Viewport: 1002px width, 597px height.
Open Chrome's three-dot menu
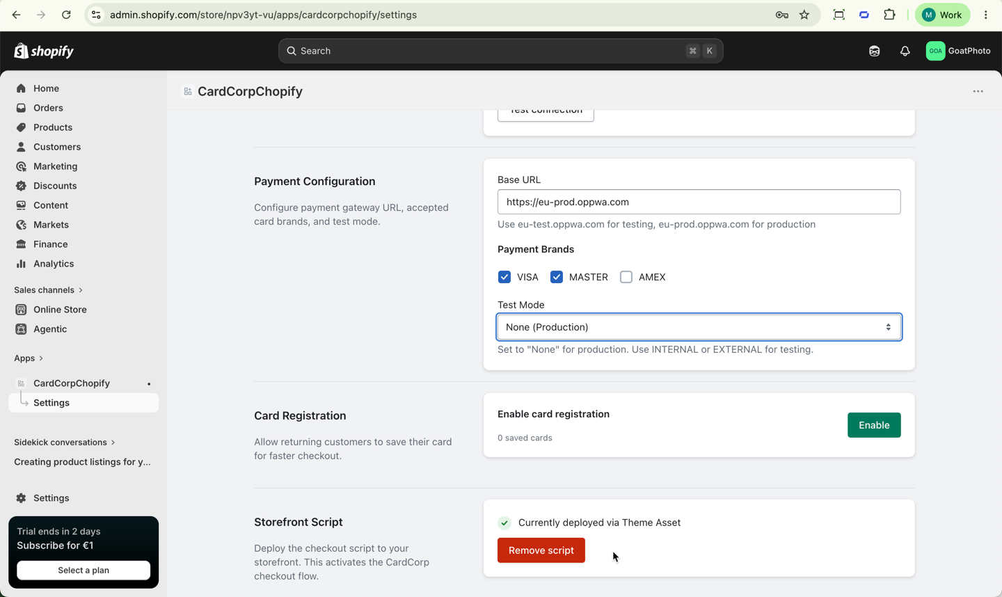tap(985, 15)
